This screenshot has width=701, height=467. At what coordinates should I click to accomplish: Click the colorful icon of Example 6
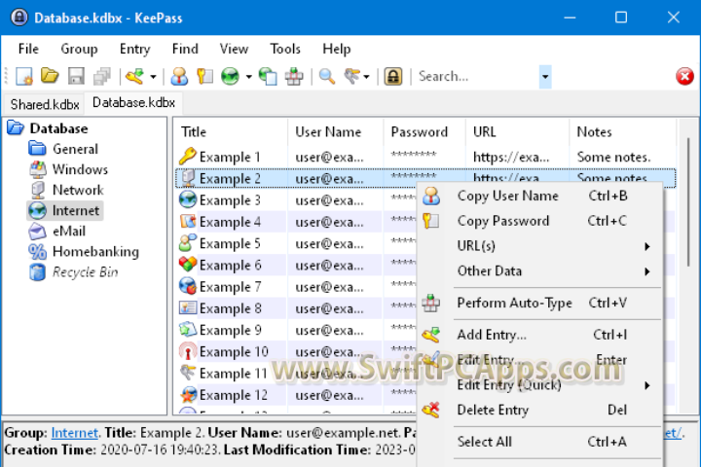[x=188, y=264]
